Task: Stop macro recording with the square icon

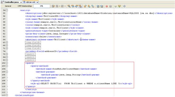Action: pyautogui.click(x=110, y=6)
